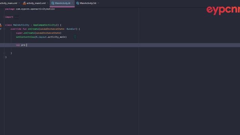
Task: Click on 'AppCompatActivity' in the class declaration
Action: tap(45, 25)
